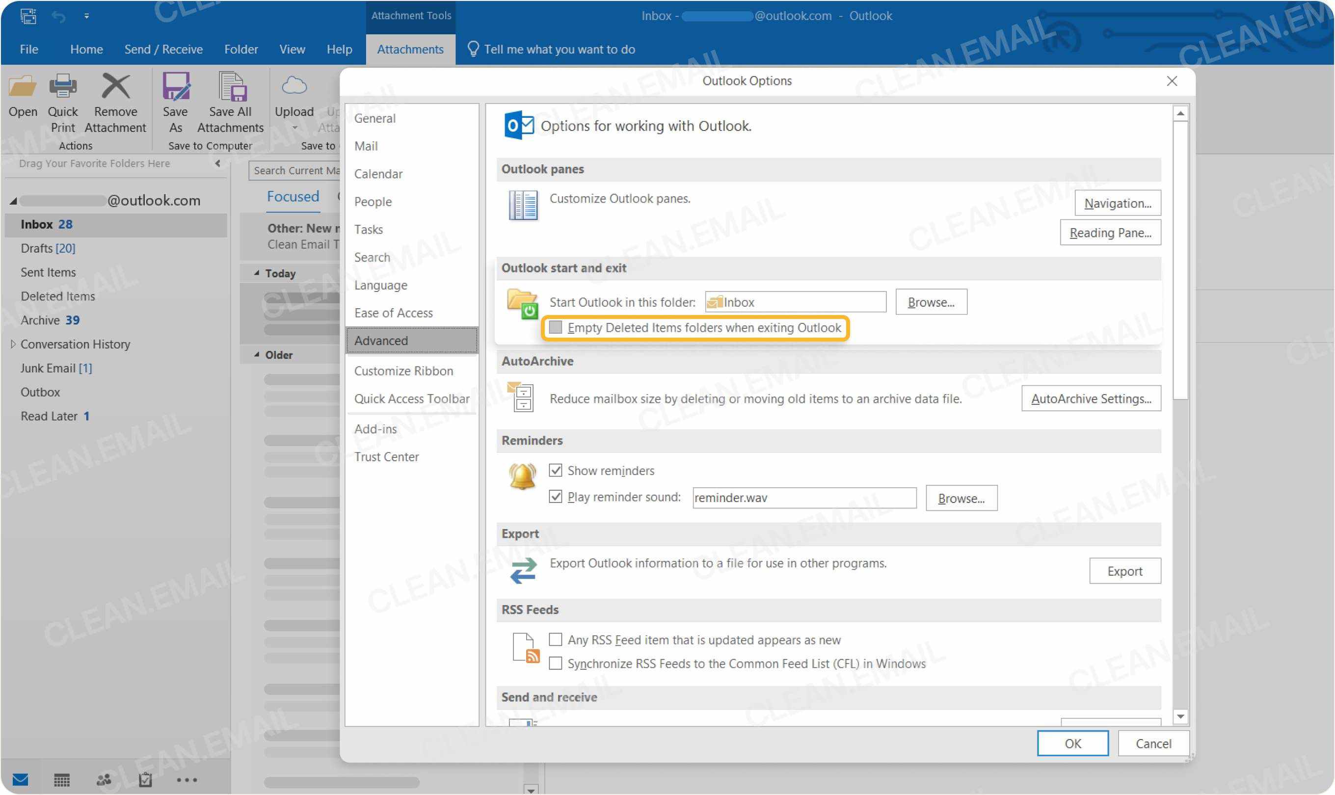
Task: Uncheck Show reminders
Action: click(556, 470)
